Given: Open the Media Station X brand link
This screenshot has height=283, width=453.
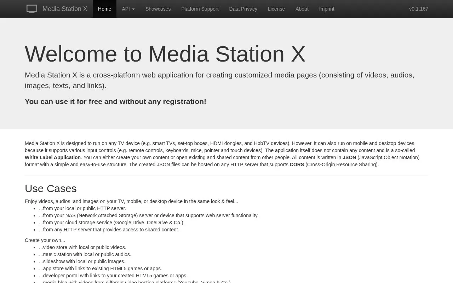Looking at the screenshot, I should tap(65, 9).
